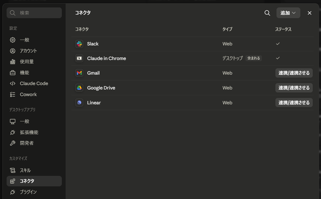Image resolution: width=321 pixels, height=199 pixels.
Task: Click the Web type in the Gmail row
Action: [227, 73]
